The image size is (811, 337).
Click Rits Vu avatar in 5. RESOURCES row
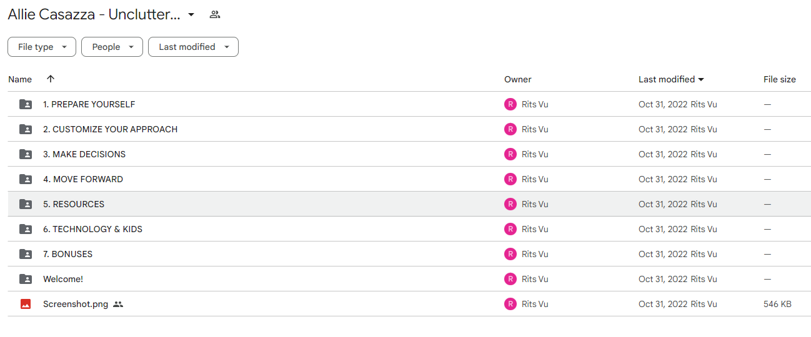pos(510,204)
